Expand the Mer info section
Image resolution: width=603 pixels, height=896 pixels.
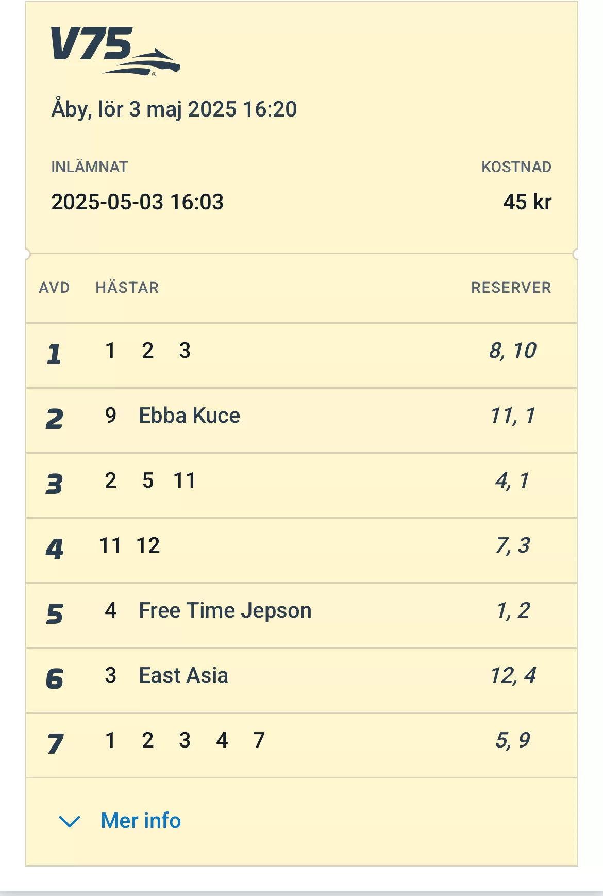coord(141,821)
